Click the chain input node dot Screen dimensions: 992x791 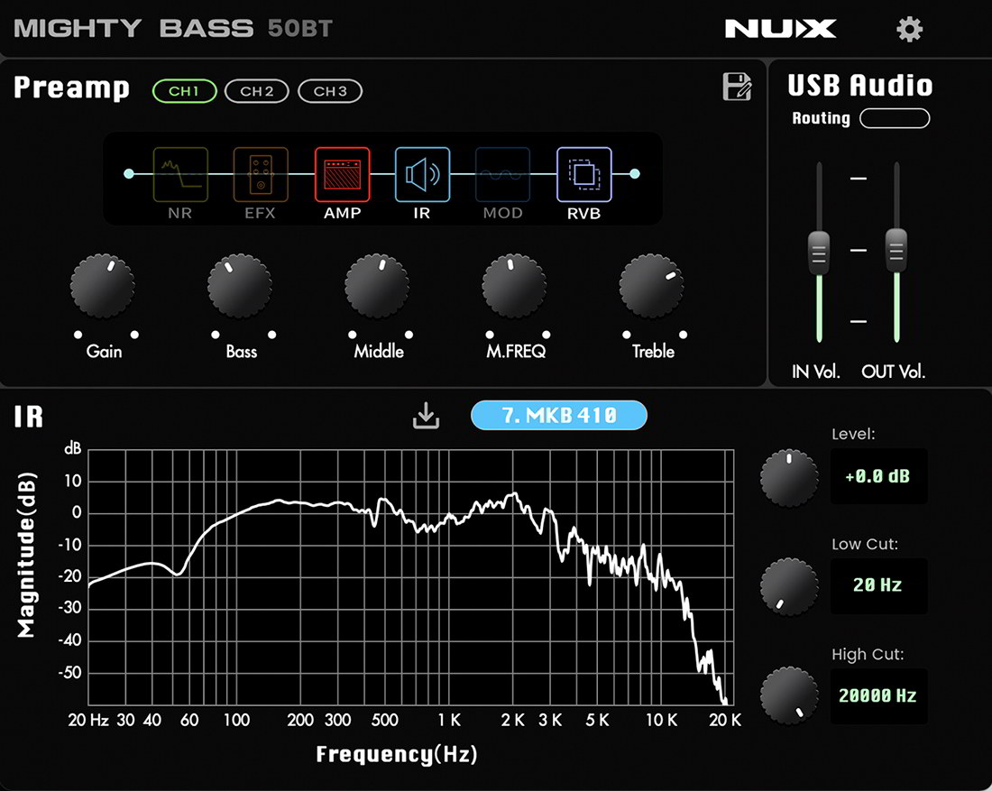[x=129, y=173]
